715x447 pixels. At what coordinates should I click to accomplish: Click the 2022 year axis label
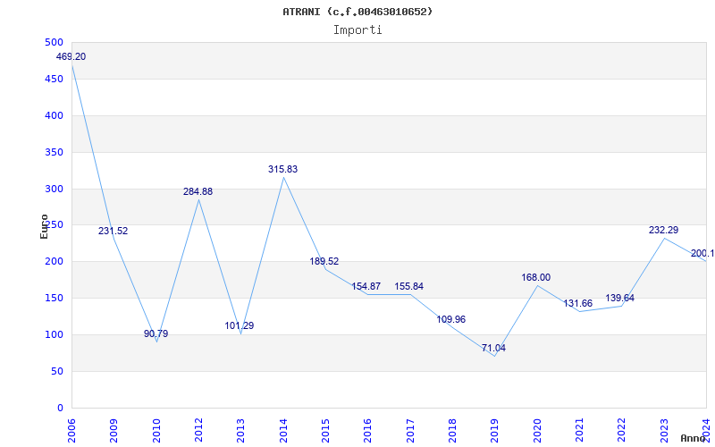[622, 432]
